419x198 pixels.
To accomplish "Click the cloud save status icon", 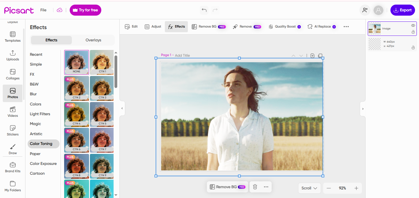I will click(60, 10).
